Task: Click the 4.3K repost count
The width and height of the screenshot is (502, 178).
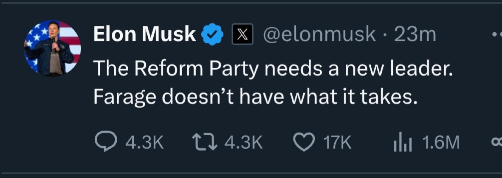Action: 244,142
